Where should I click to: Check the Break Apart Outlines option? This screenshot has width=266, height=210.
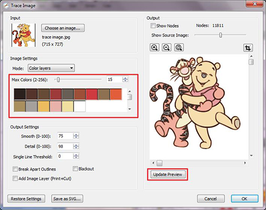click(15, 169)
